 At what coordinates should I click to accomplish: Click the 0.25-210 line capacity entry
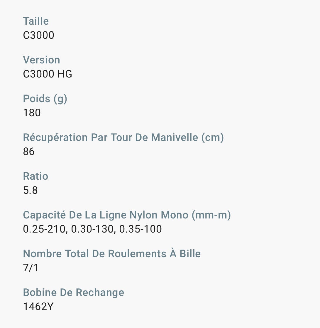point(44,229)
